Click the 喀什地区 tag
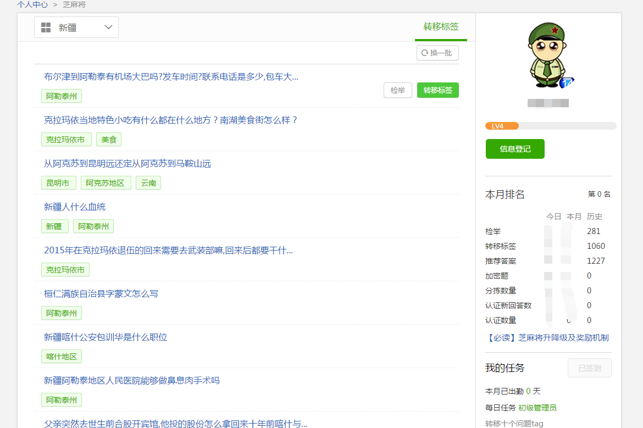Viewport: 643px width, 428px height. [61, 357]
